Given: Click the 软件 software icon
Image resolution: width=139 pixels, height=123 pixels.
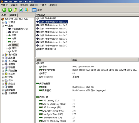Looking at the screenshot, I should pos(6,80).
